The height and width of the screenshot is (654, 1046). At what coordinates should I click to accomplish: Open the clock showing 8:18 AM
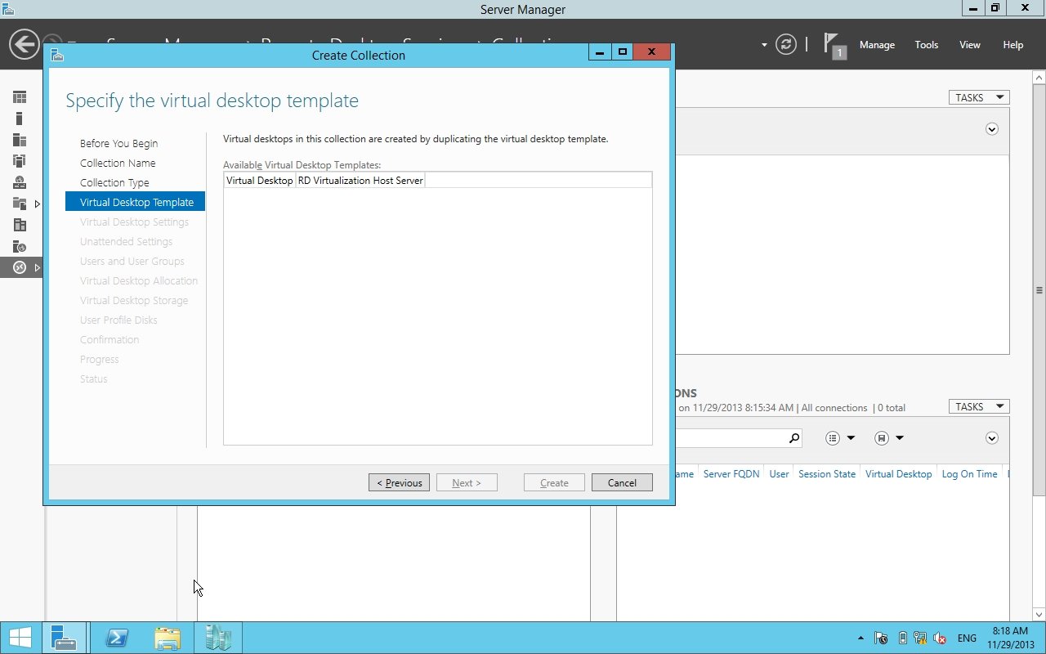1010,638
